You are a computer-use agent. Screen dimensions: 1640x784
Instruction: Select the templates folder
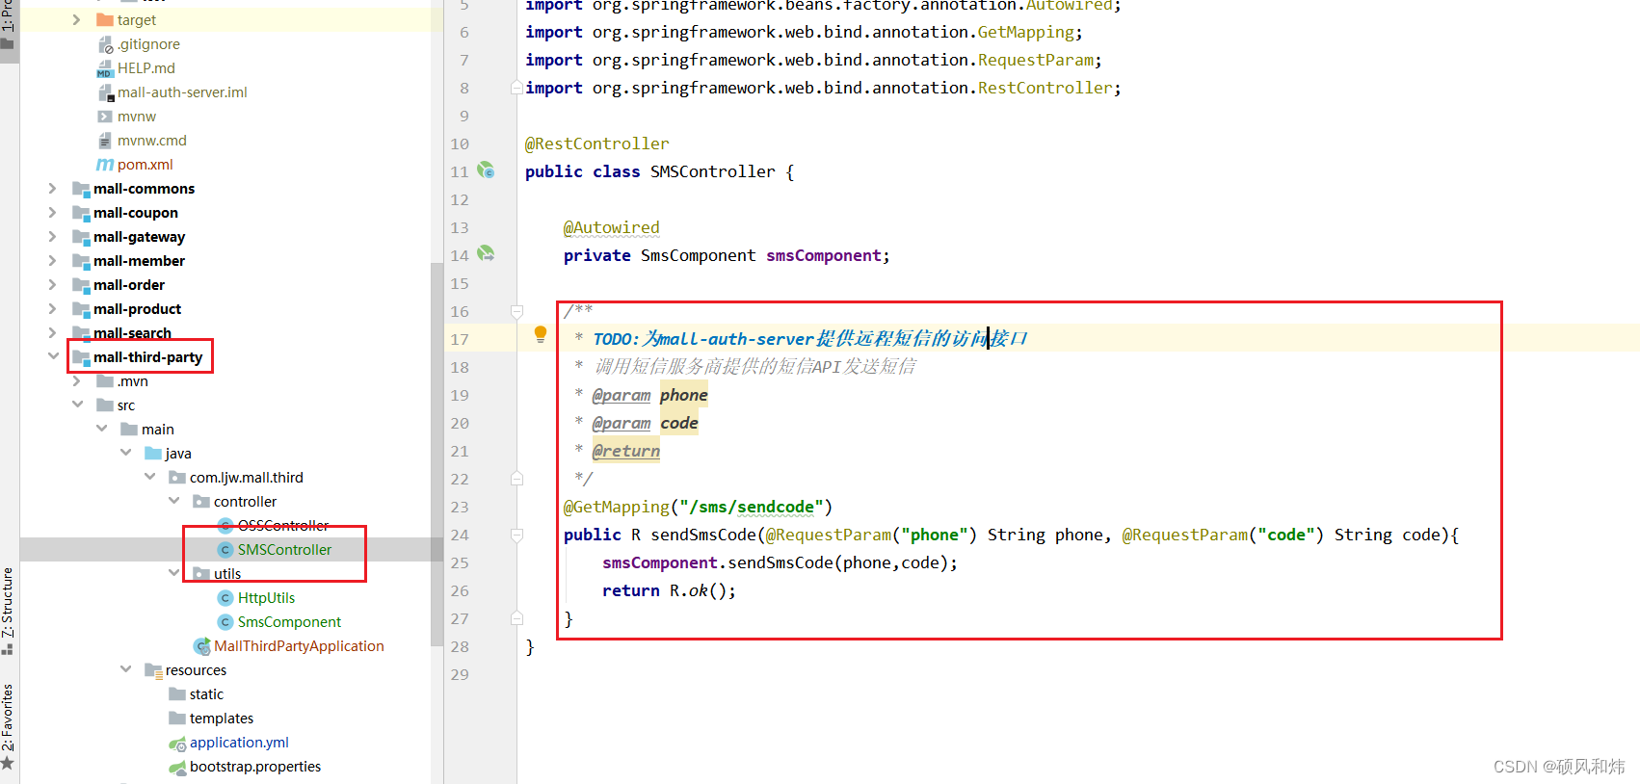click(x=222, y=719)
